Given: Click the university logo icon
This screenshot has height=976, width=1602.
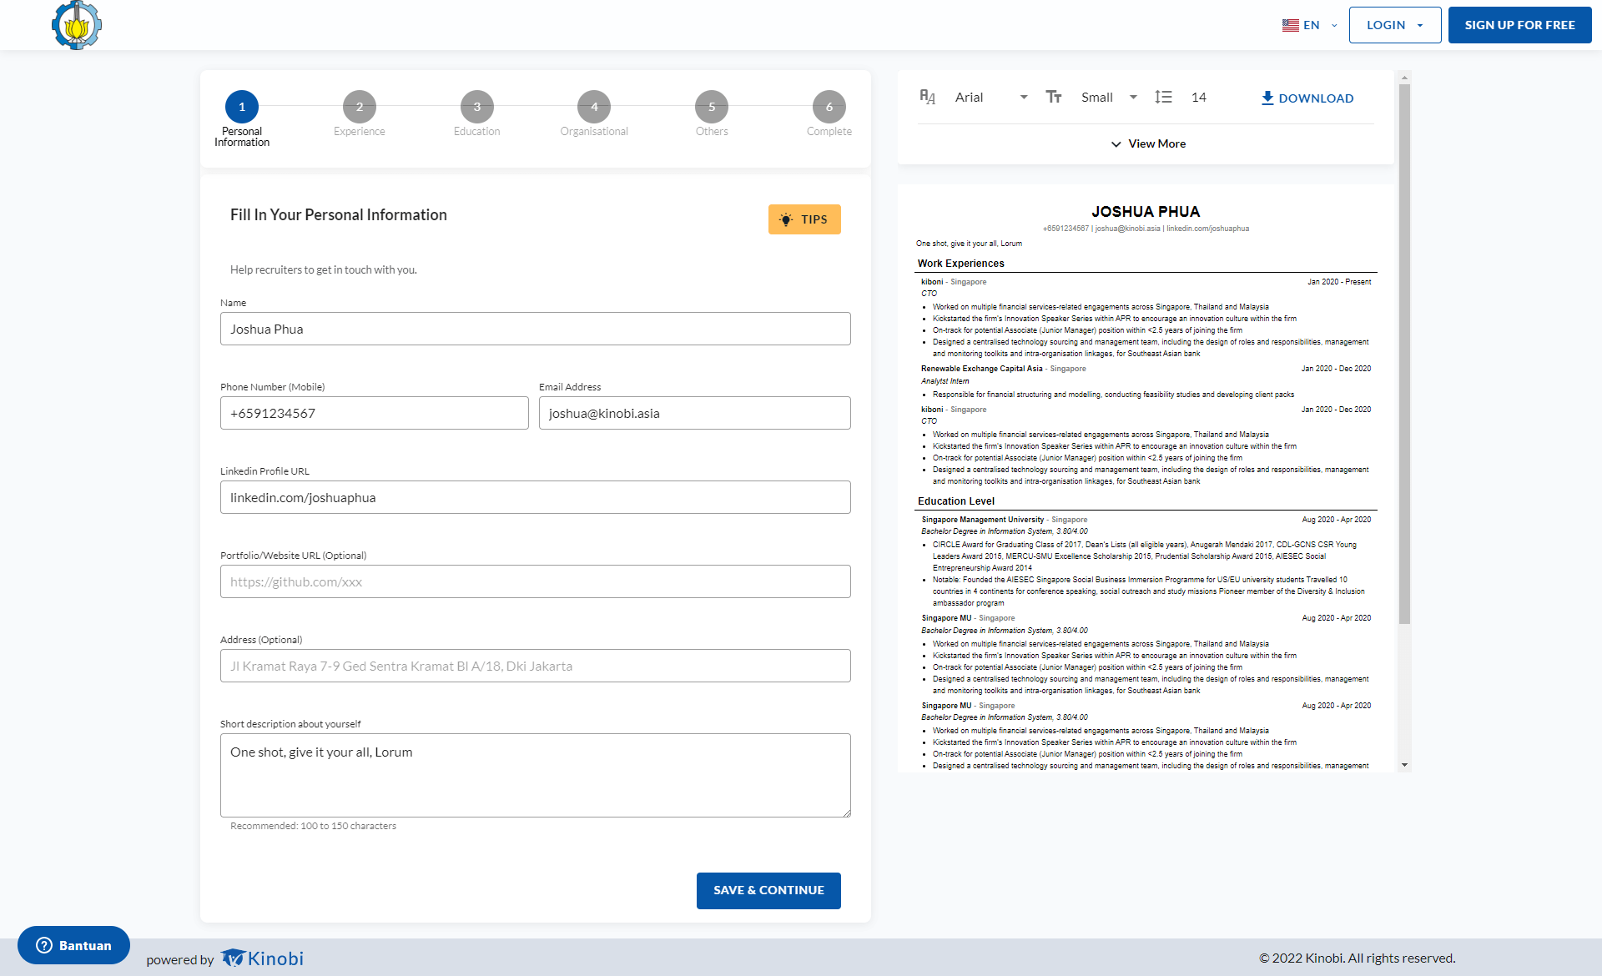Looking at the screenshot, I should 76,25.
